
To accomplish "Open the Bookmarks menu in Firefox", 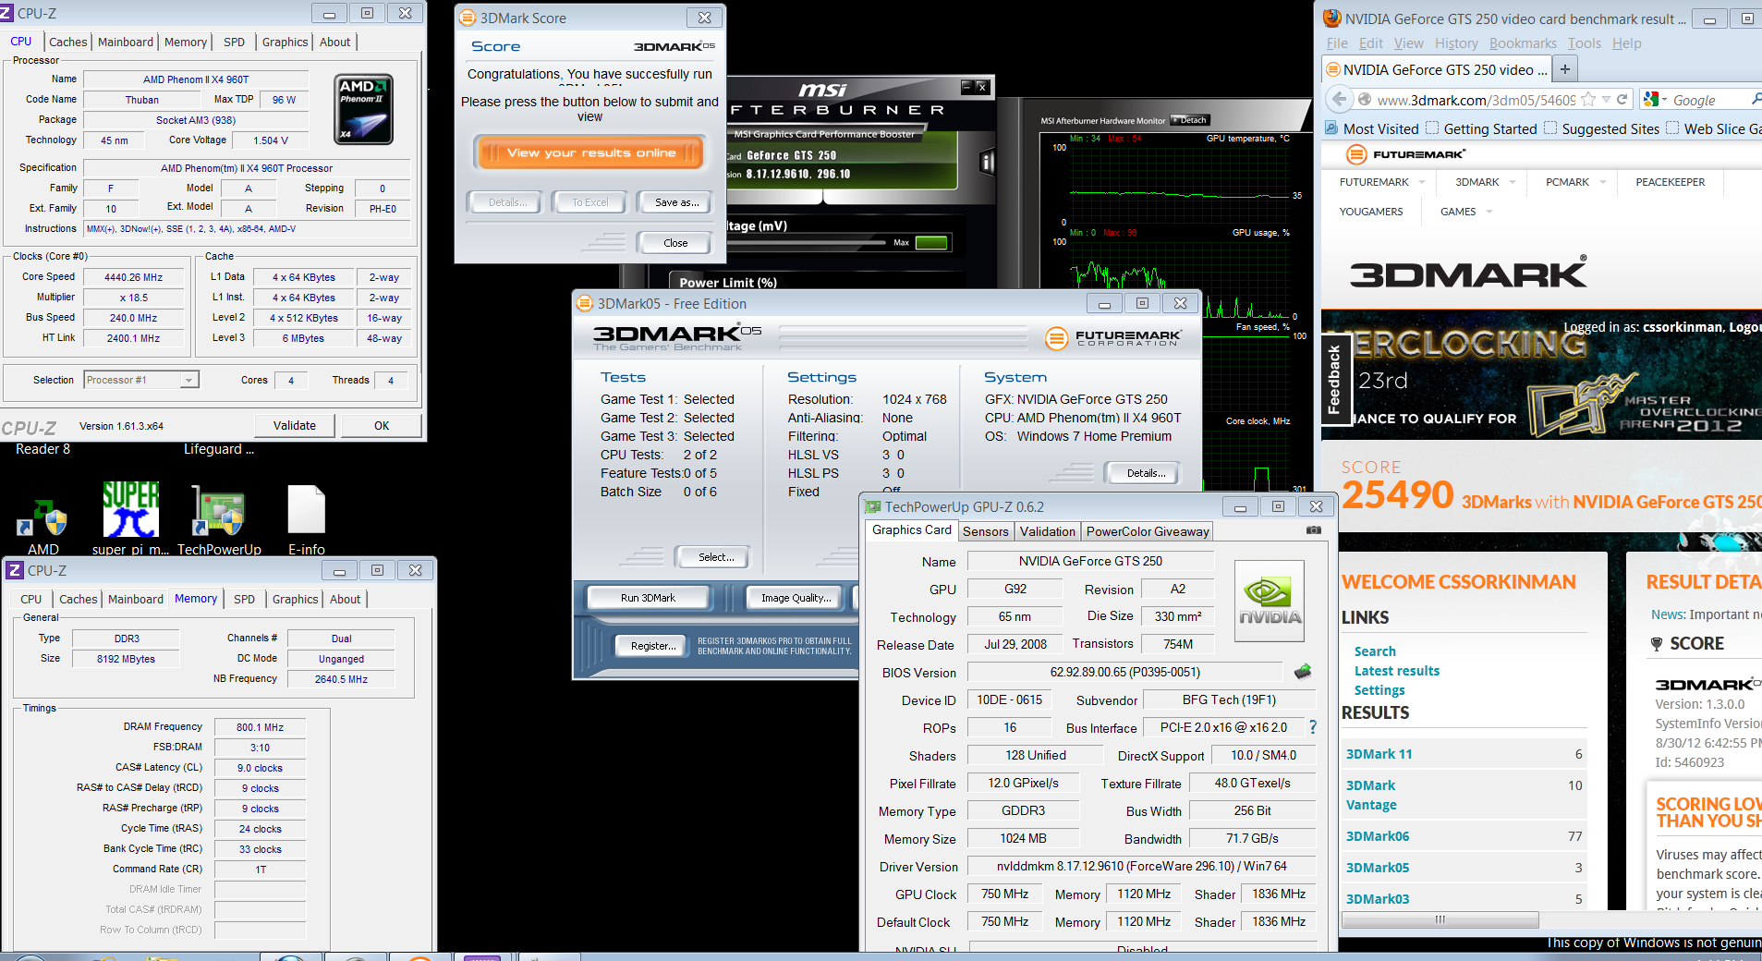I will click(x=1523, y=43).
